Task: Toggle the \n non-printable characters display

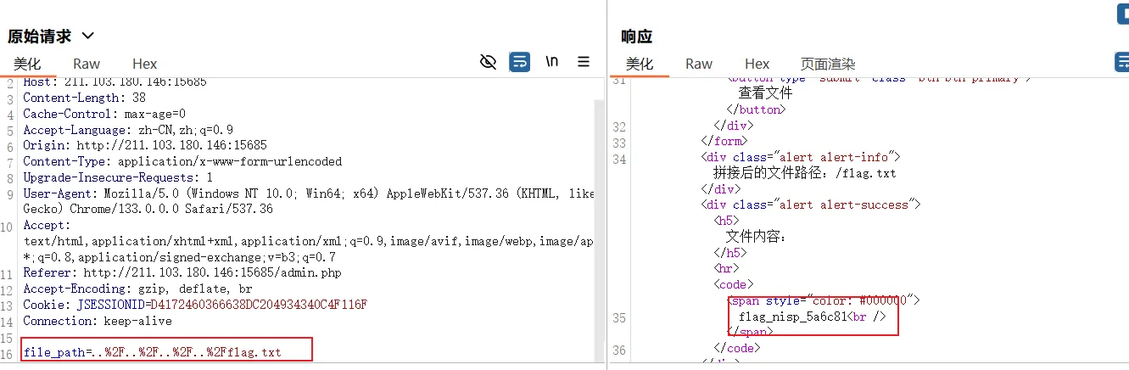Action: 551,62
